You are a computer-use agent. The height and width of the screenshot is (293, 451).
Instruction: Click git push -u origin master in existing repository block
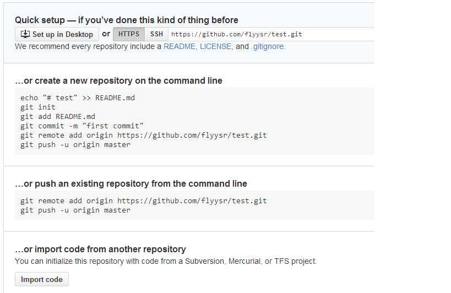click(x=75, y=210)
